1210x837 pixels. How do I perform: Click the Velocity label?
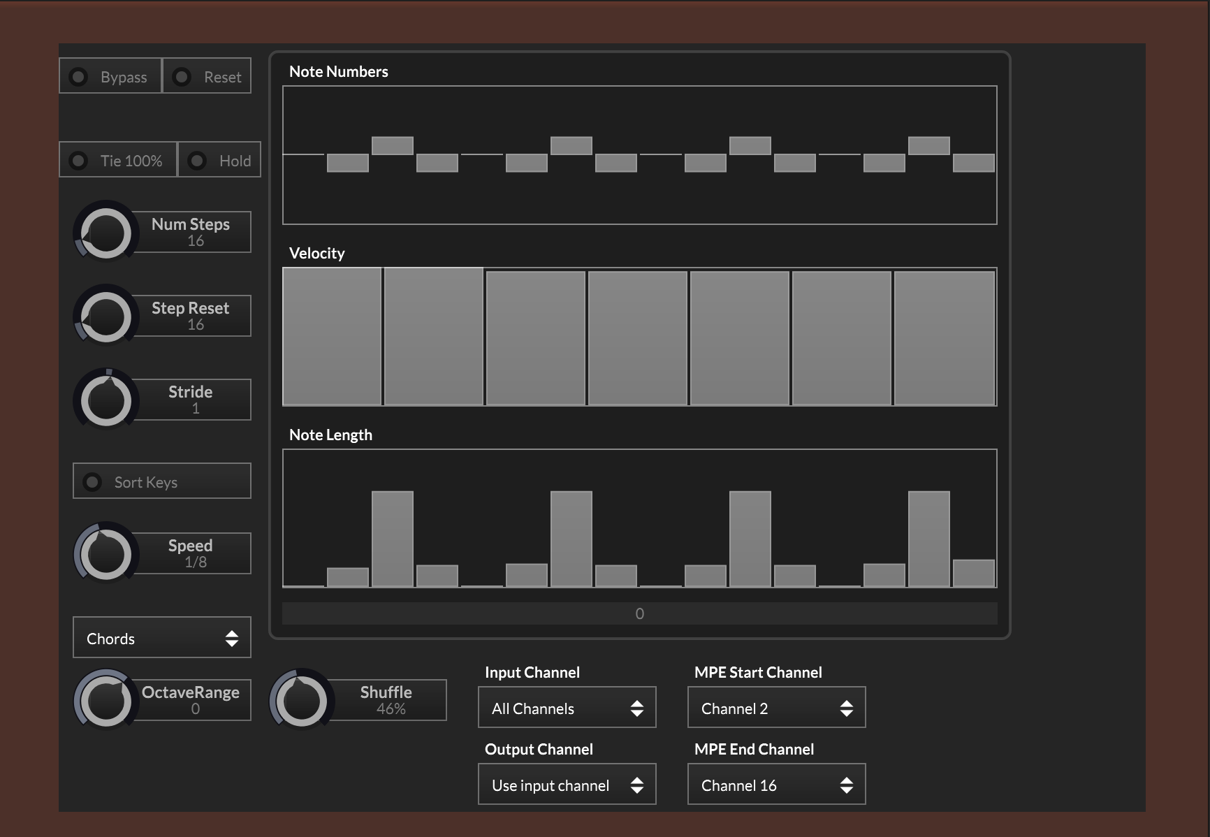[317, 253]
